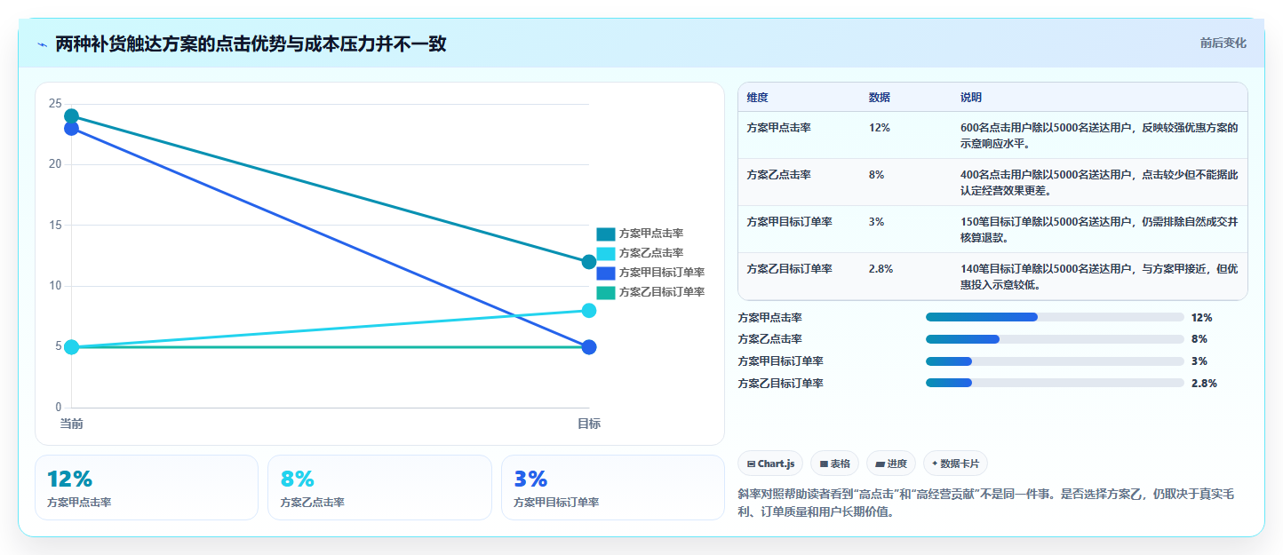
Task: Click the 进度 tag chip
Action: (891, 464)
